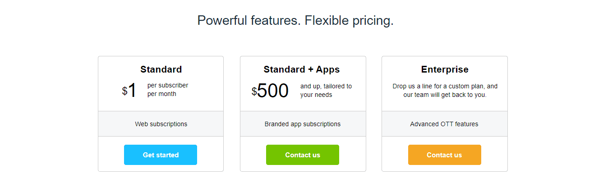Image resolution: width=603 pixels, height=183 pixels.
Task: Click the blue Get started button
Action: (161, 155)
